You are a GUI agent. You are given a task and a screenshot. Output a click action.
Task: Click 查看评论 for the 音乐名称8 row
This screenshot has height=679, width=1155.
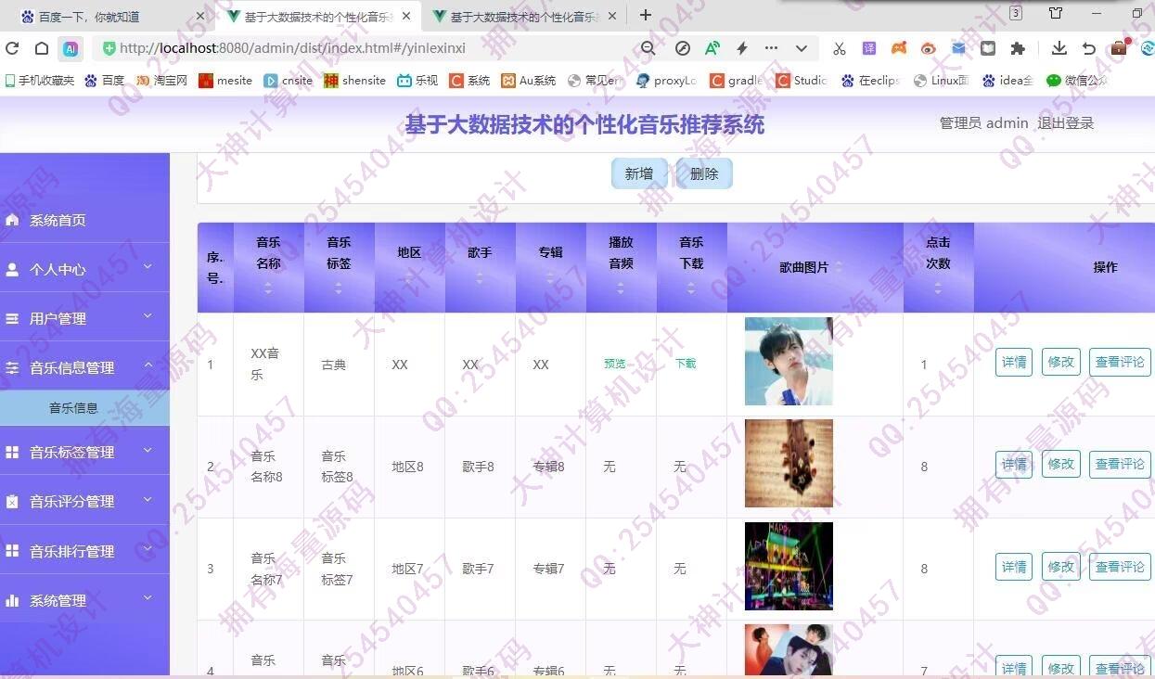(1120, 464)
